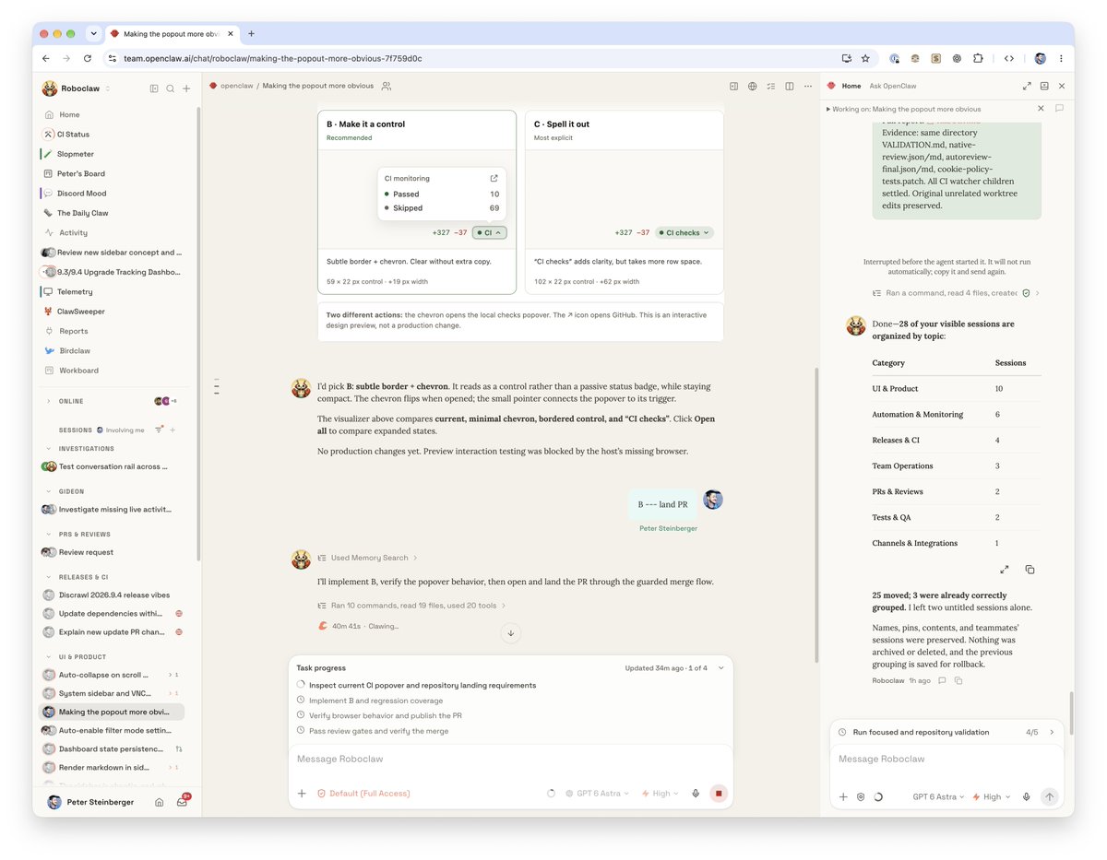Click the globe icon in chat header
Image resolution: width=1107 pixels, height=860 pixels.
pos(753,86)
